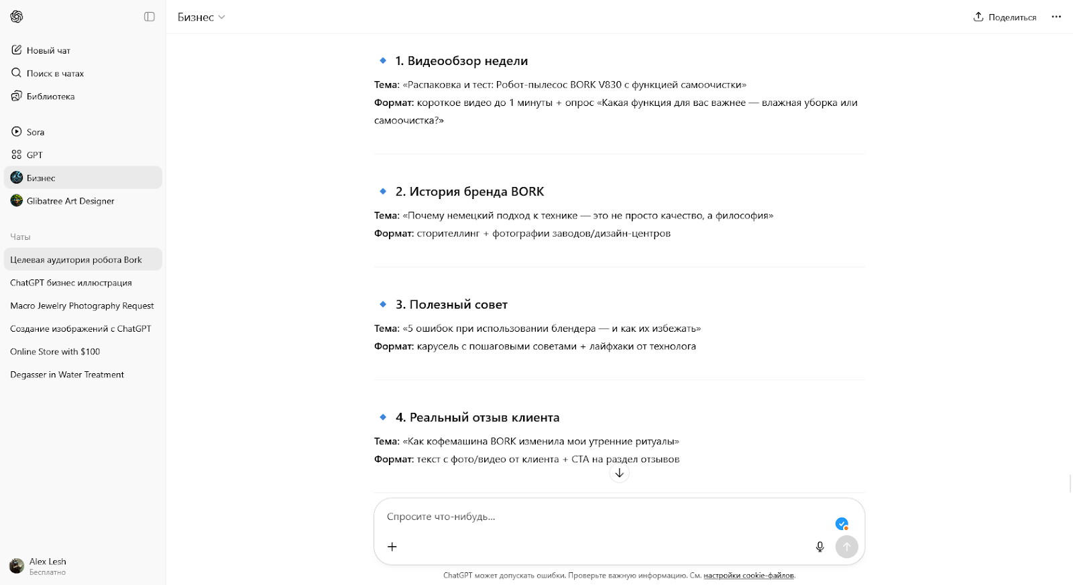Open Поиск в чатах search
Screen dimensions: 1073x585
[x=83, y=73]
